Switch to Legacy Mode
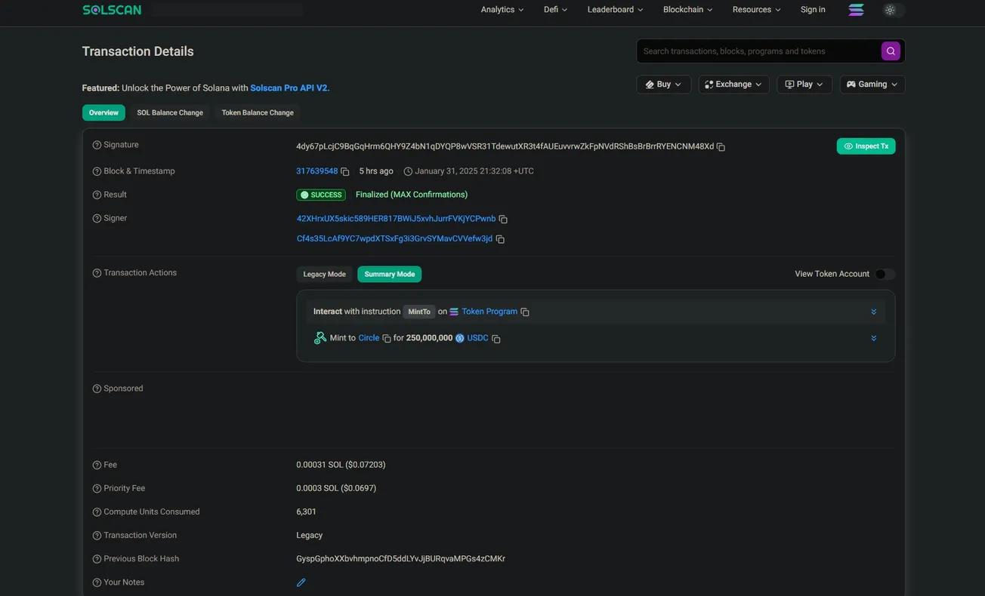The height and width of the screenshot is (596, 985). click(324, 274)
